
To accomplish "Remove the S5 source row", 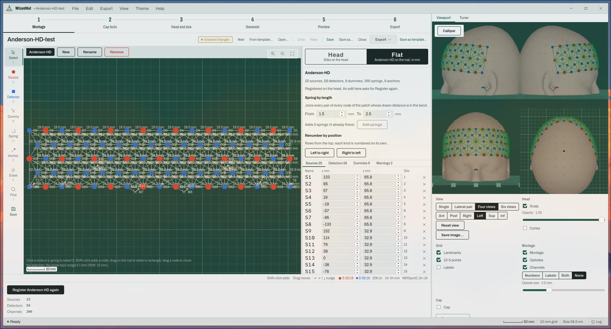I will point(424,204).
